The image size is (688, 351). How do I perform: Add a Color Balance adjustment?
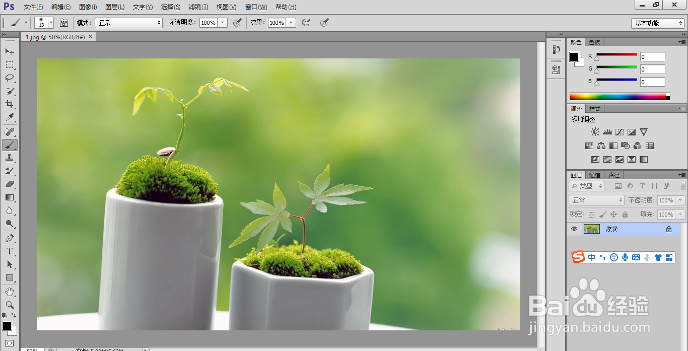(601, 146)
